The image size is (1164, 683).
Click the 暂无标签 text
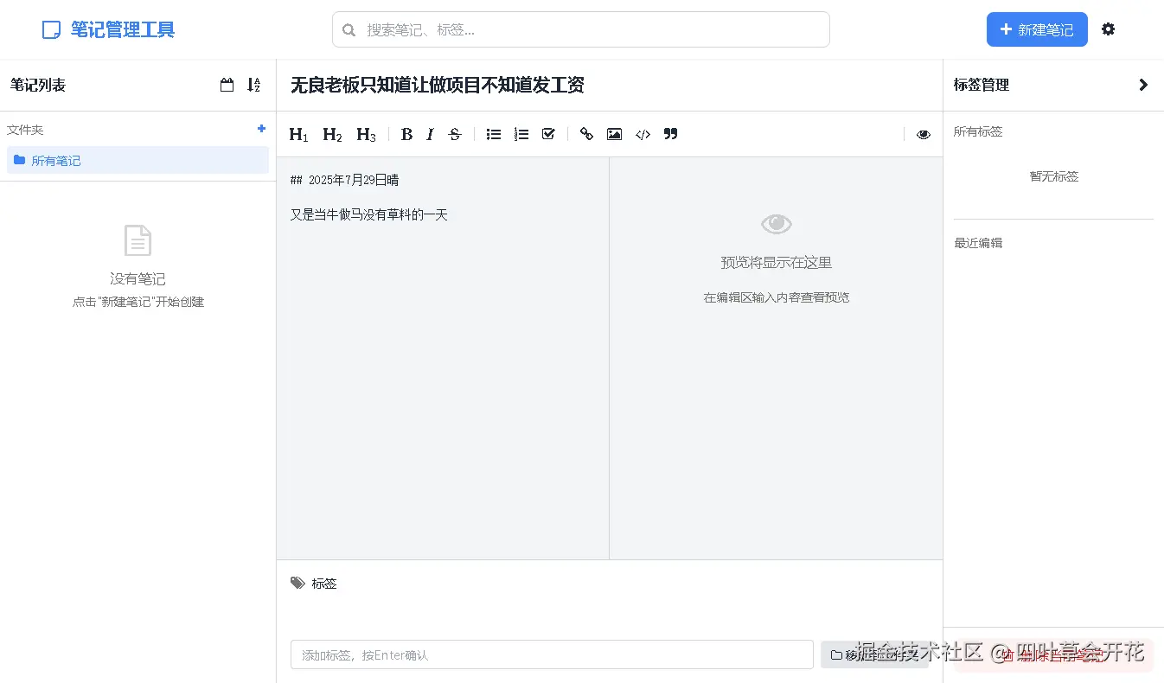pyautogui.click(x=1054, y=176)
